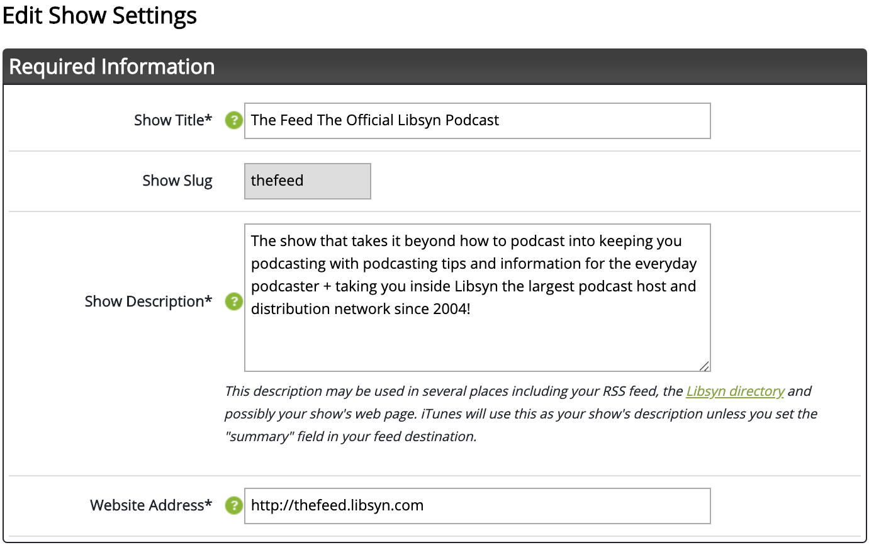Show help tooltip for Website Address
This screenshot has height=545, width=869.
click(x=234, y=505)
